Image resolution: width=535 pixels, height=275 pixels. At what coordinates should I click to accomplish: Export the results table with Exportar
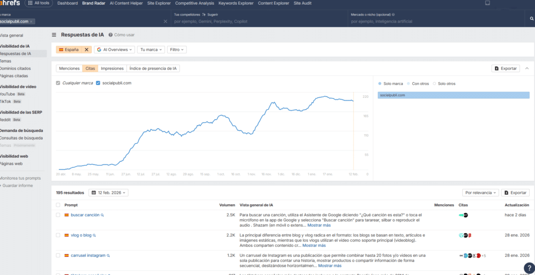coord(515,193)
